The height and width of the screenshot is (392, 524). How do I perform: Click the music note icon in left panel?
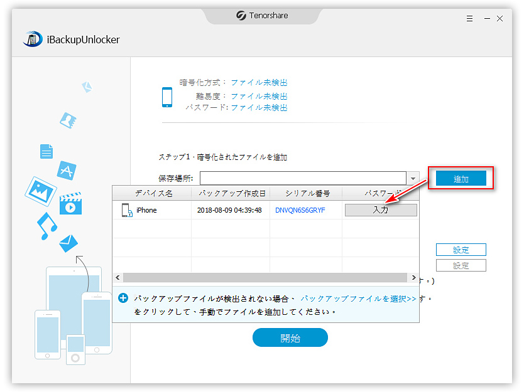(46, 226)
